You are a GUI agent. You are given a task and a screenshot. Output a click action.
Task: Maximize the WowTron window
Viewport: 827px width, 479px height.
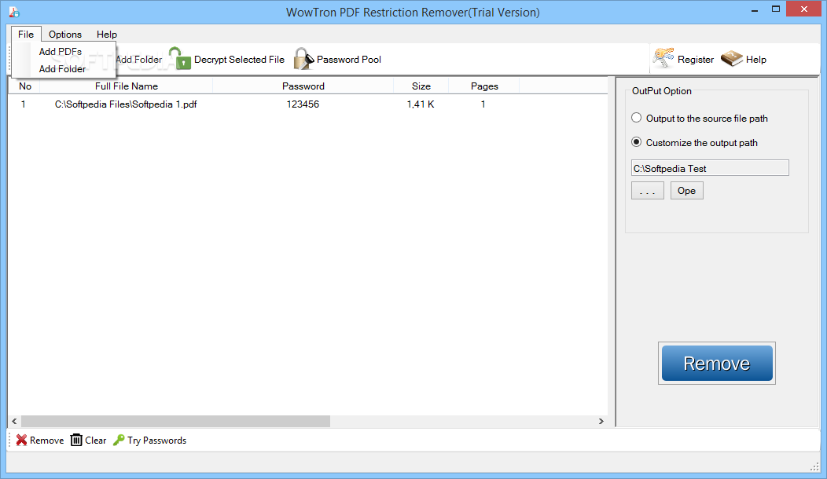776,9
